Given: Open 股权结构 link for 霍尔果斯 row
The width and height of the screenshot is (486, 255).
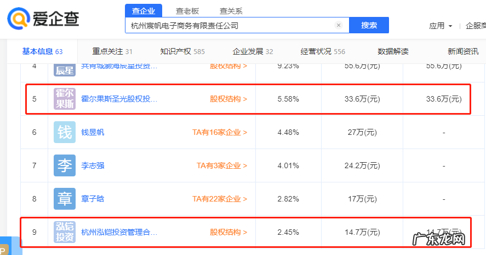Looking at the screenshot, I should click(228, 99).
